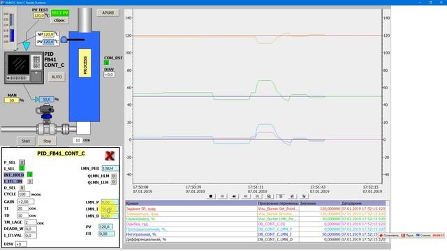The height and width of the screenshot is (251, 447).
Task: Click the Stop button below the pipe
Action: [x=47, y=141]
